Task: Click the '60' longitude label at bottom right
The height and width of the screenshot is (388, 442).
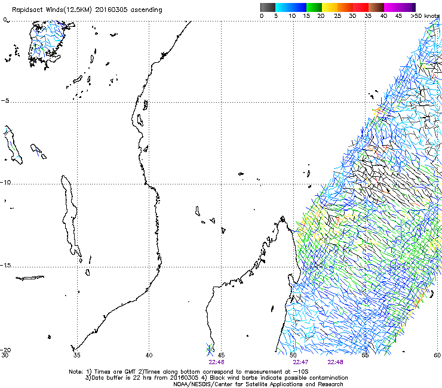Action: click(x=437, y=355)
